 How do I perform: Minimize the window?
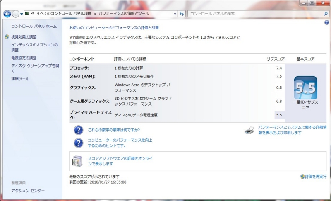304,3
